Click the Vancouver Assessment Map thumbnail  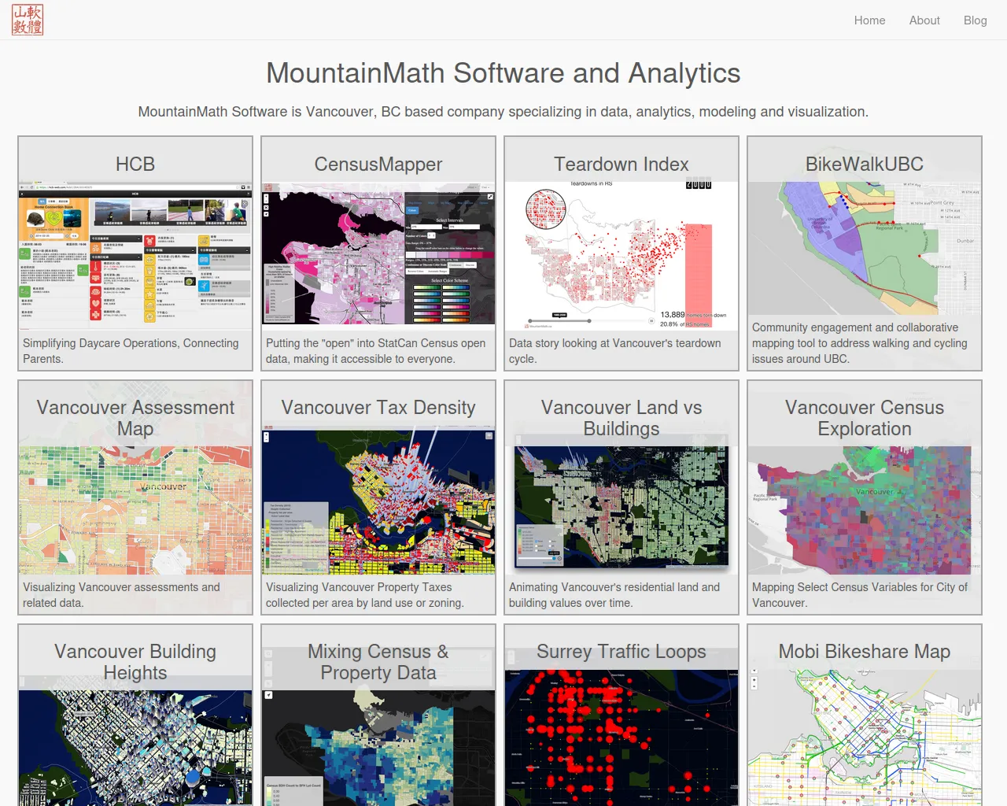pos(135,510)
